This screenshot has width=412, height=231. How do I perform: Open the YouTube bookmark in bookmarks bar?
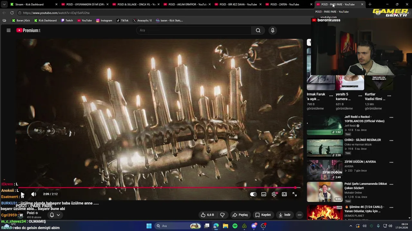pyautogui.click(x=84, y=21)
